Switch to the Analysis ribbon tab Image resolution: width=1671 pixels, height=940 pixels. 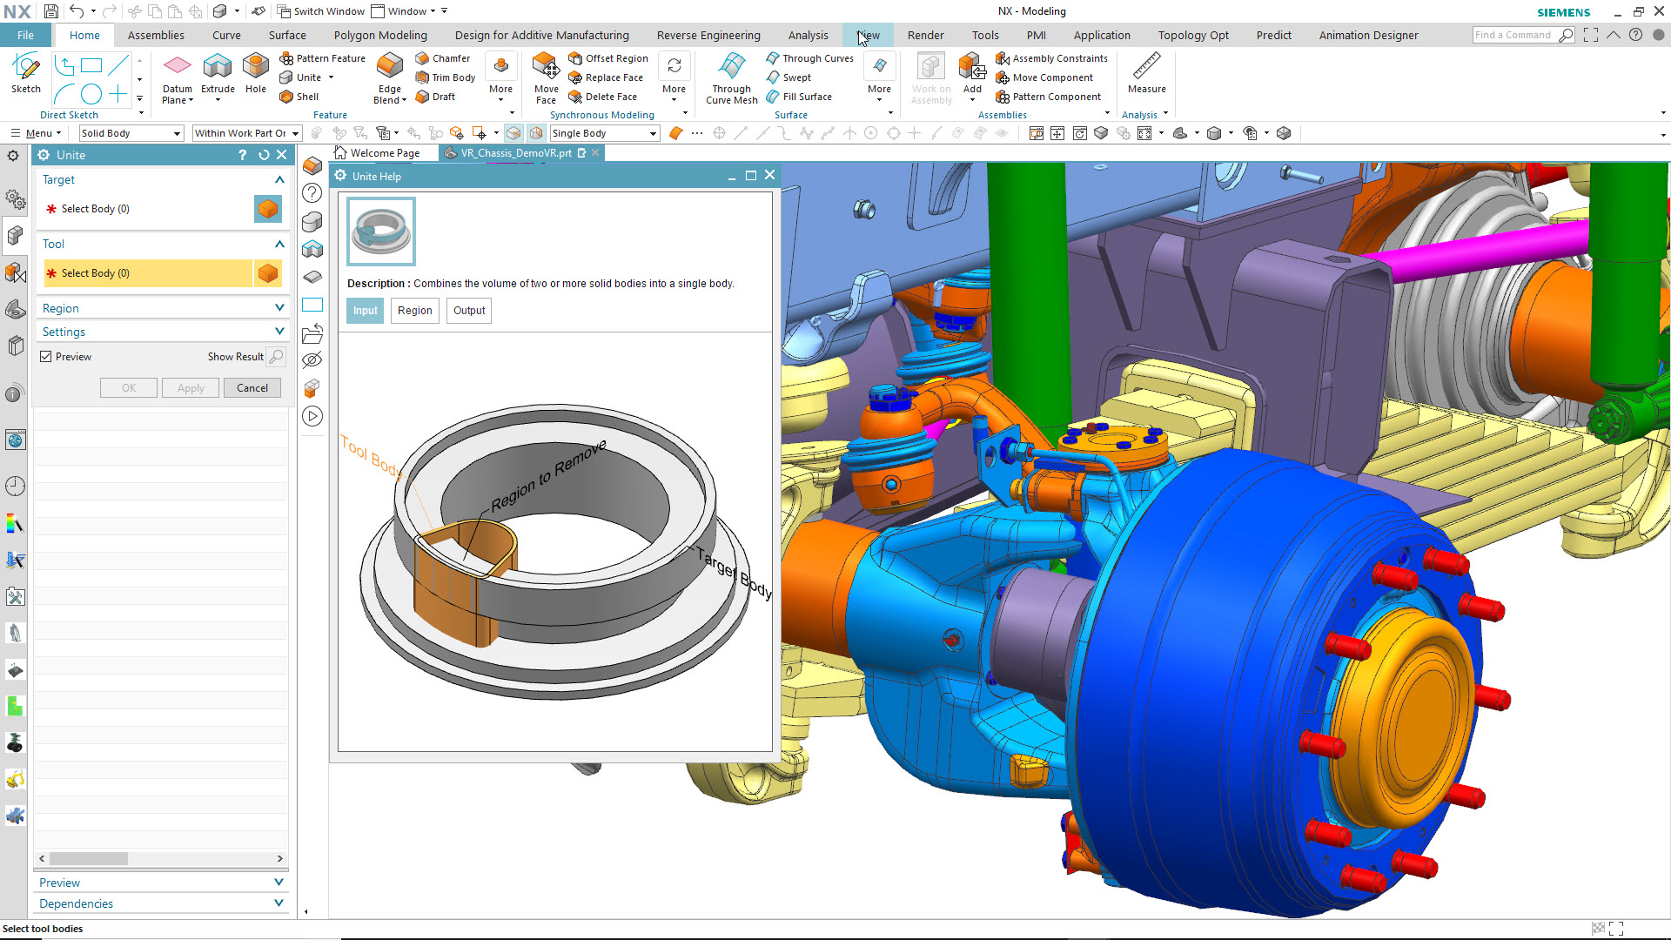808,36
